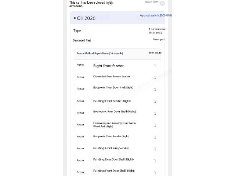Select 'Painting: Front Door Shell (Right)' item
This screenshot has width=235, height=176.
click(114, 171)
